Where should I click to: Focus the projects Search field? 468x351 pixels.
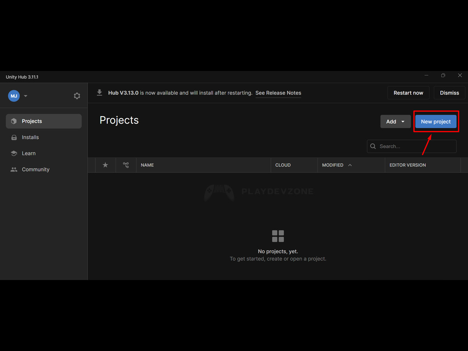click(411, 146)
